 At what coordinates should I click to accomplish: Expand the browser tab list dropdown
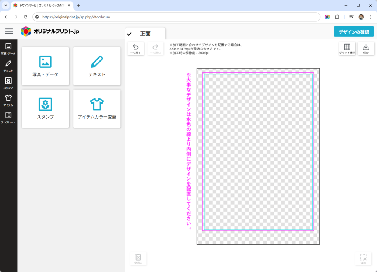coord(6,6)
